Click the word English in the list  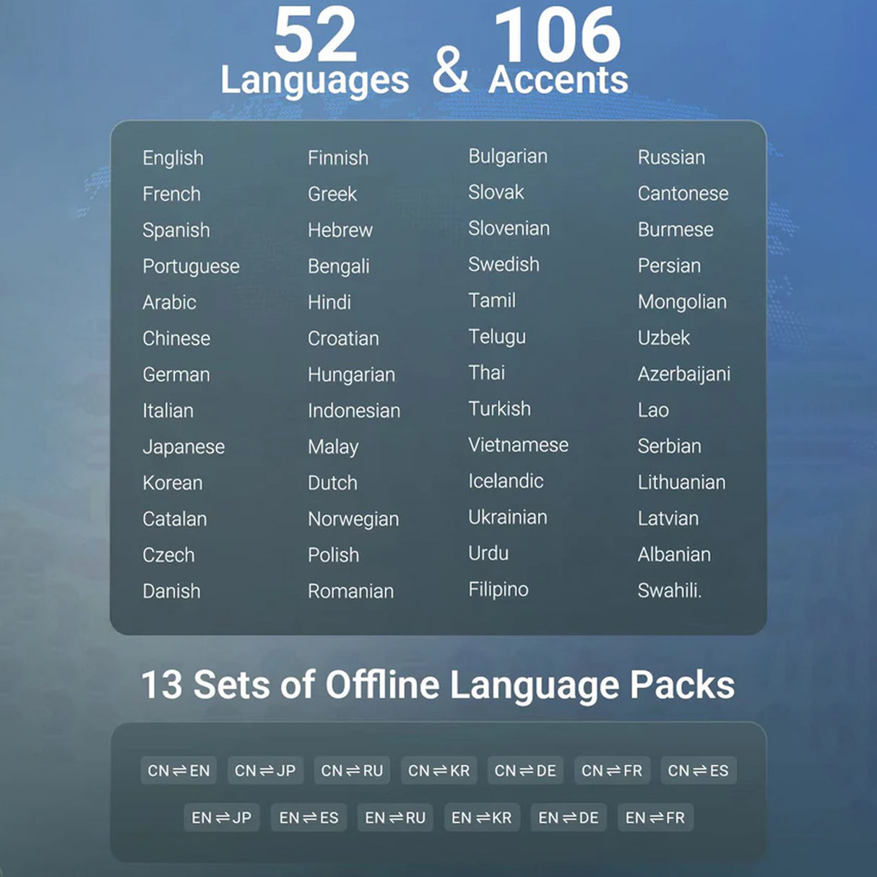[x=173, y=158]
